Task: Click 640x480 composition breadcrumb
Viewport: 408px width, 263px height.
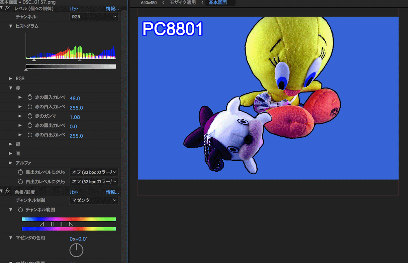Action: click(149, 2)
